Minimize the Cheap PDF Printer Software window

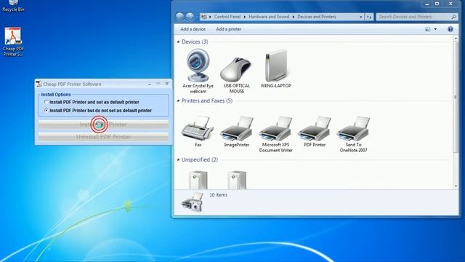click(150, 84)
